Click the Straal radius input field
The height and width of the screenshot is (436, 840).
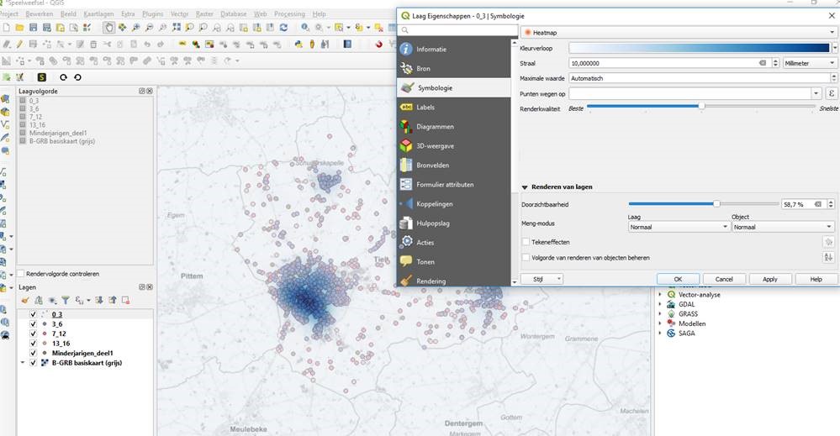pos(669,63)
